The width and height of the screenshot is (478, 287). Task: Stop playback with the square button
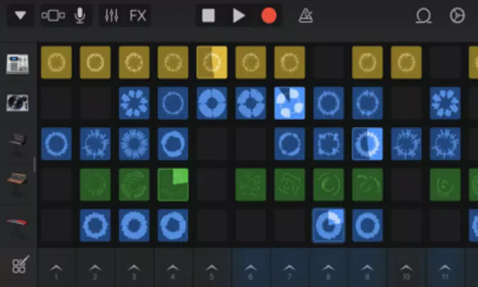pyautogui.click(x=208, y=15)
